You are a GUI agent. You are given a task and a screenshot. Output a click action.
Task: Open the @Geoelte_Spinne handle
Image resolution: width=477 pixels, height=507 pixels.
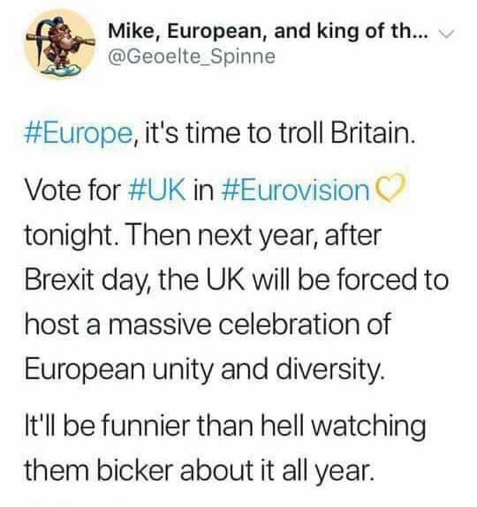click(192, 57)
